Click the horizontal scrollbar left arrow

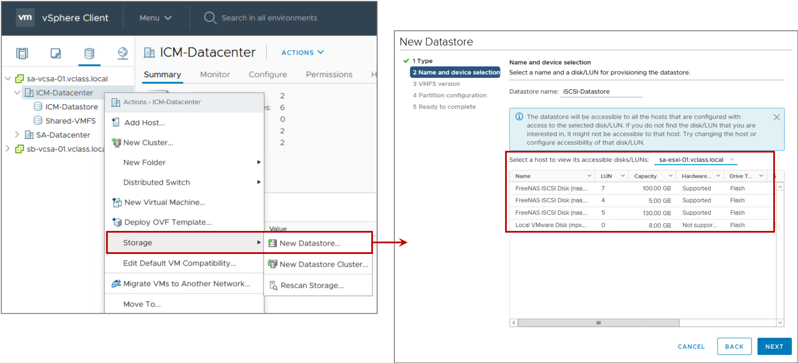point(514,323)
